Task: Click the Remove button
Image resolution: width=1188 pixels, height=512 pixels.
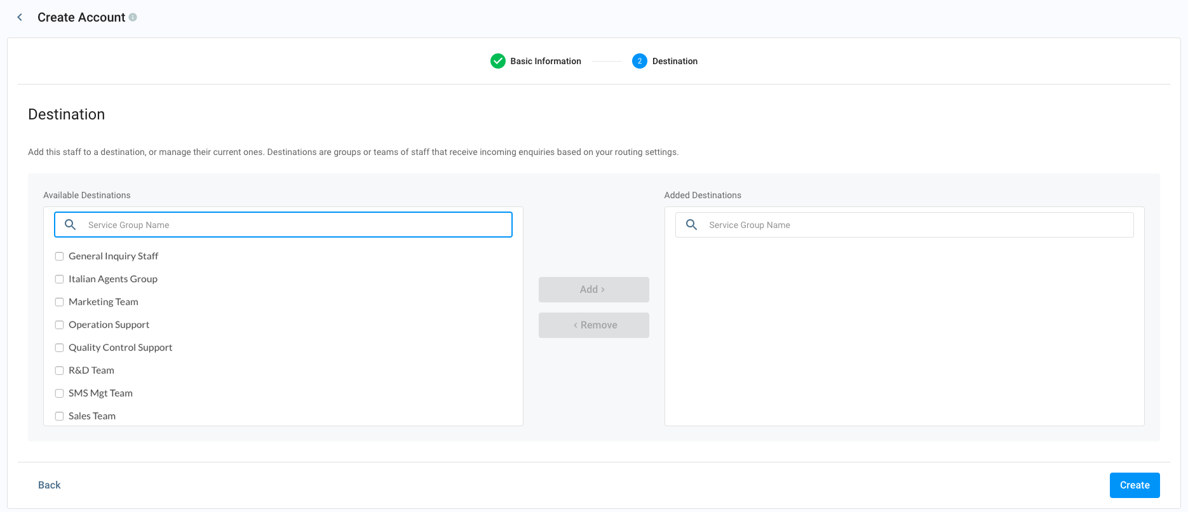Action: pos(594,325)
